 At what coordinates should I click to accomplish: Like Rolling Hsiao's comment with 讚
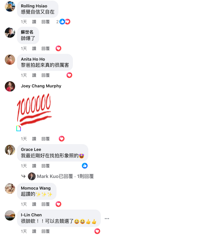click(34, 22)
